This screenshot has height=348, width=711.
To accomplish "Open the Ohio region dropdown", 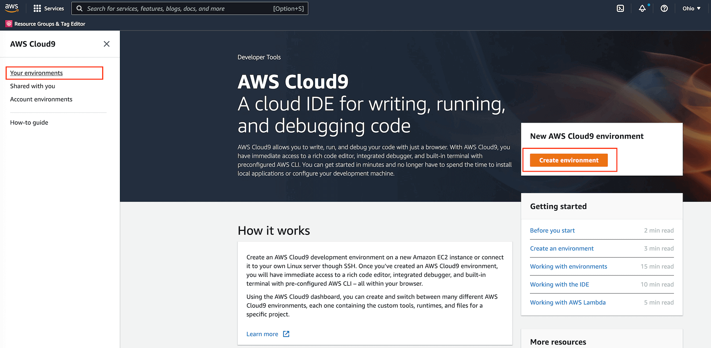I will [x=692, y=8].
